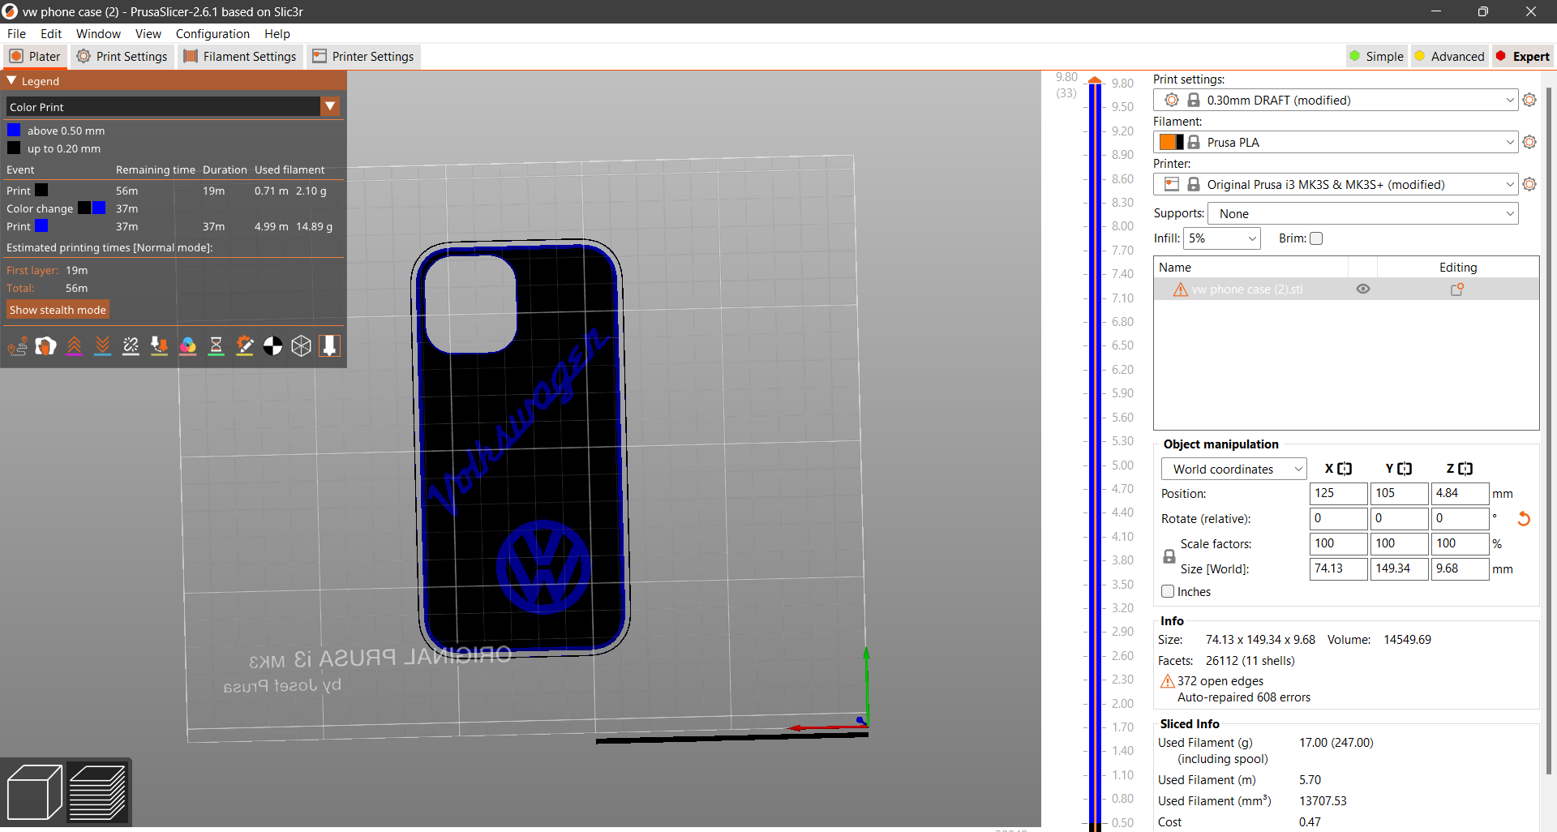Toggle Deretractions visibility icon

[x=103, y=347]
